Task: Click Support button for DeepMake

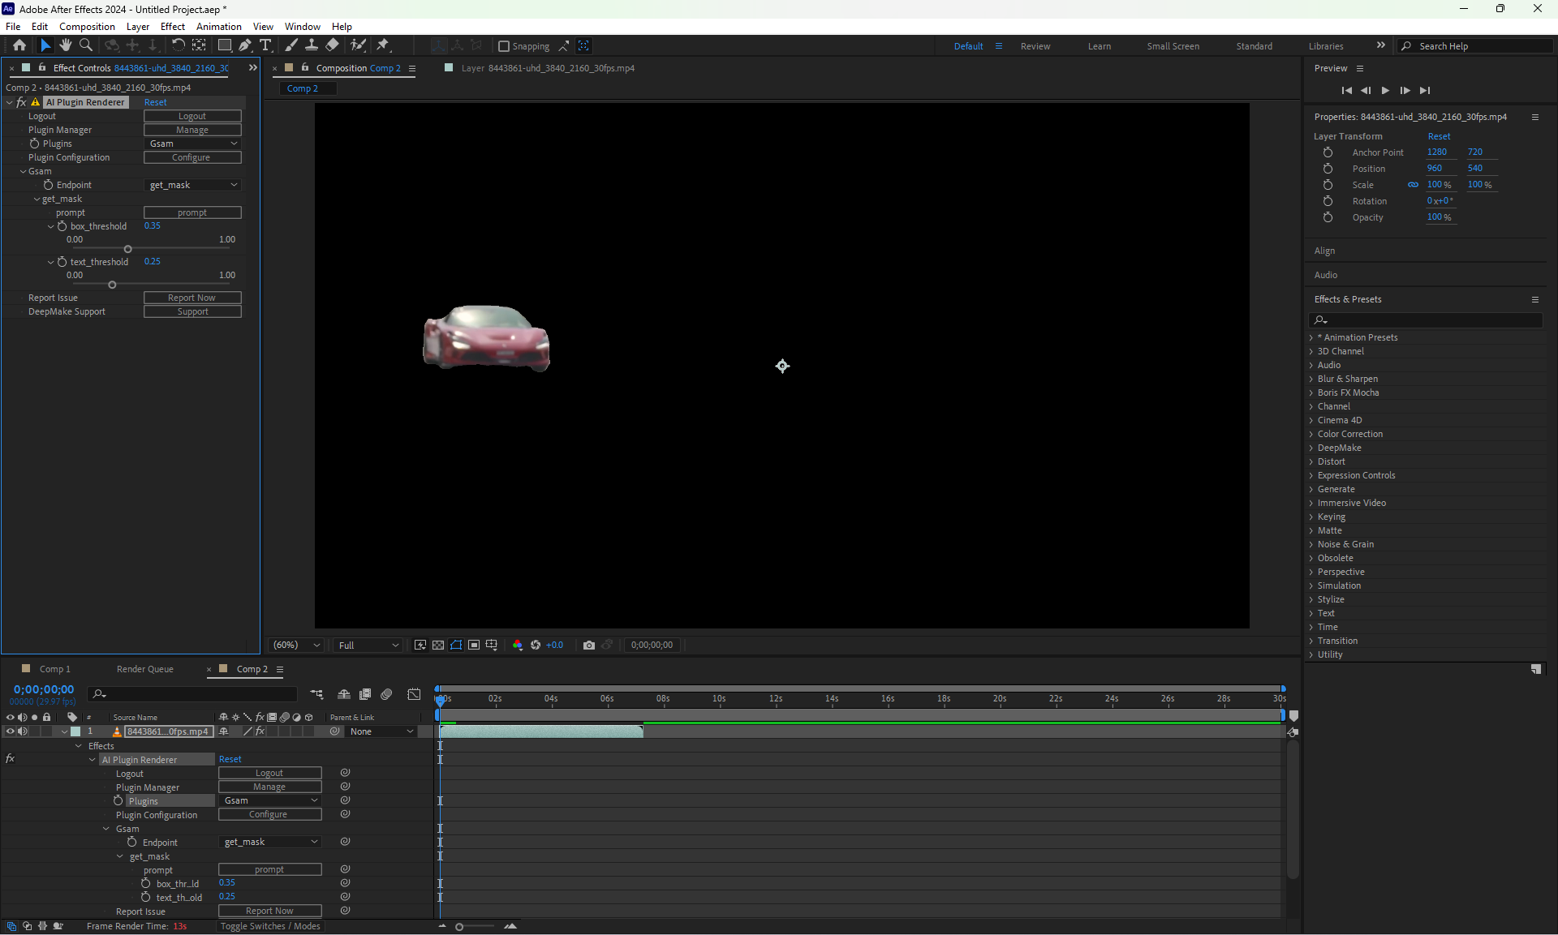Action: pyautogui.click(x=192, y=311)
